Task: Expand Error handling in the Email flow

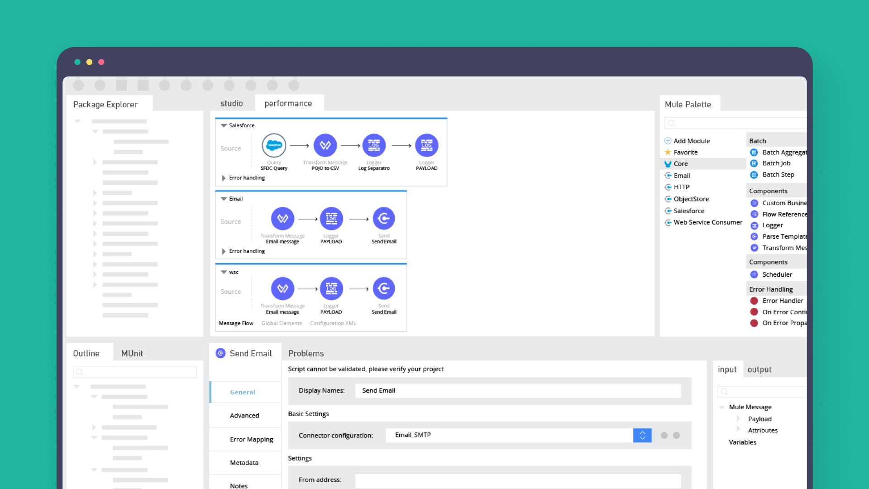Action: (x=224, y=251)
